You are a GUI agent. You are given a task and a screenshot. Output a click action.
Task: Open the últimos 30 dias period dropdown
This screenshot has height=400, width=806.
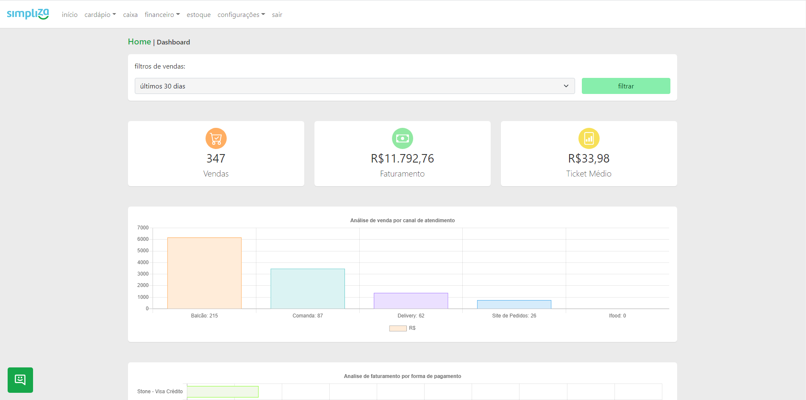(355, 86)
